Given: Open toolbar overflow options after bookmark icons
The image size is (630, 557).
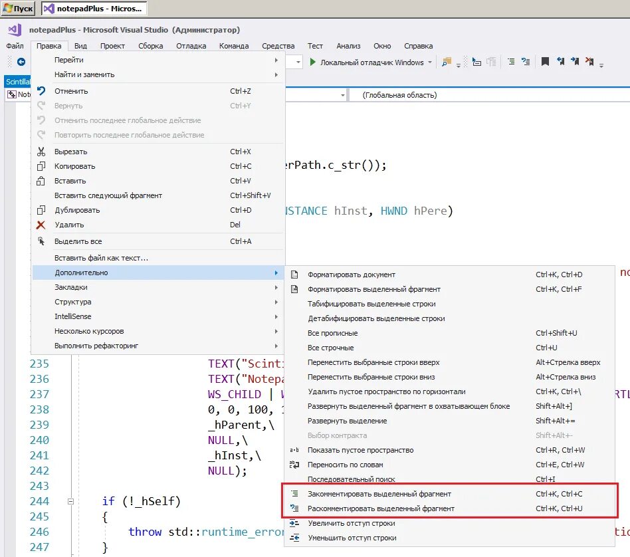Looking at the screenshot, I should point(601,64).
